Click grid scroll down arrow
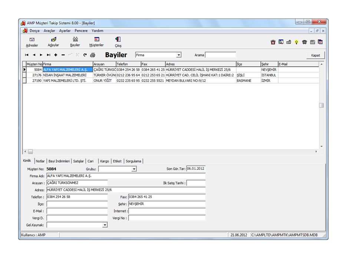356x267 pixels. coord(322,146)
